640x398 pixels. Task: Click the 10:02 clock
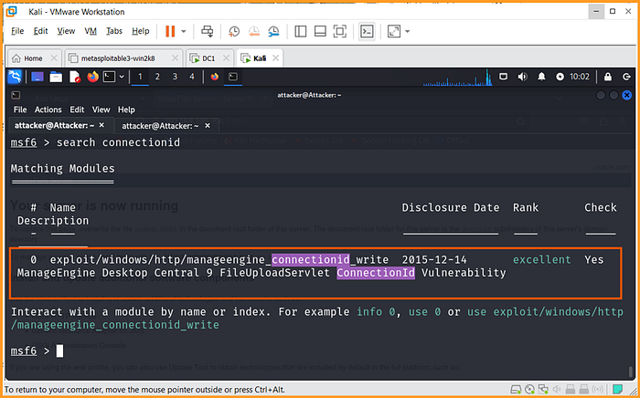(580, 77)
